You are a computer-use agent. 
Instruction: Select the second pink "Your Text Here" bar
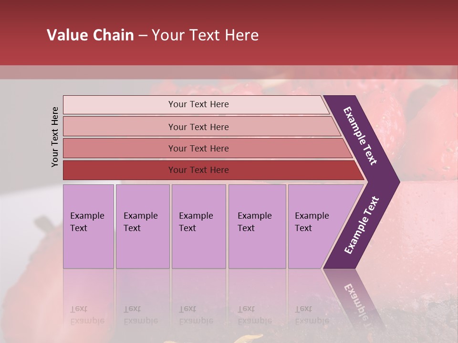[198, 127]
